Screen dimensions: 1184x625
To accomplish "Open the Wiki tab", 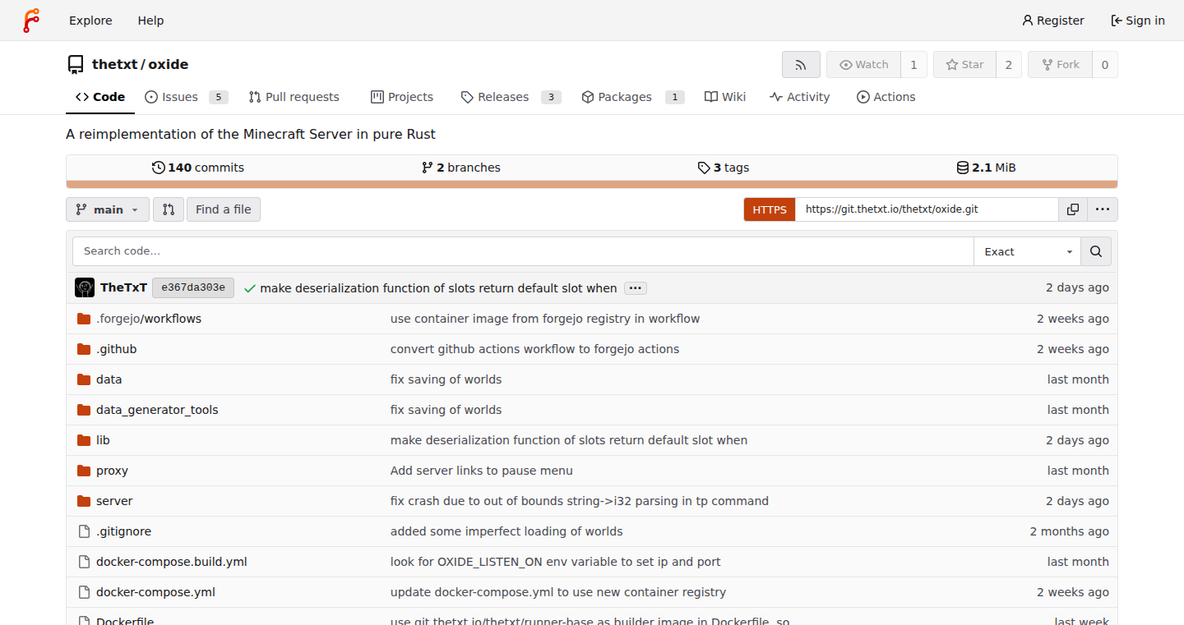I will (725, 97).
